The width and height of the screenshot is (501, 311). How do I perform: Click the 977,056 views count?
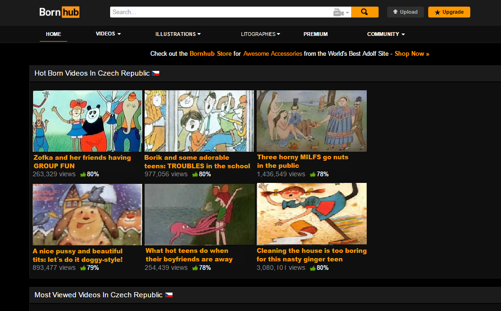pyautogui.click(x=166, y=174)
